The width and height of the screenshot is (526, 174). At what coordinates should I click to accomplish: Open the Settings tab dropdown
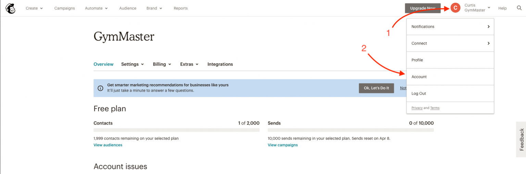132,64
